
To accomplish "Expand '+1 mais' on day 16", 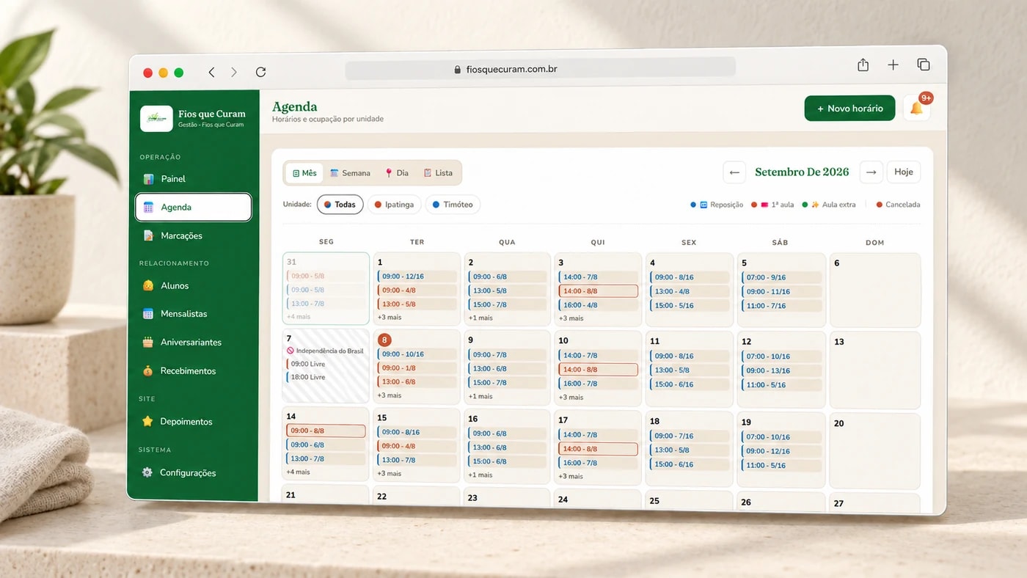I will click(480, 475).
